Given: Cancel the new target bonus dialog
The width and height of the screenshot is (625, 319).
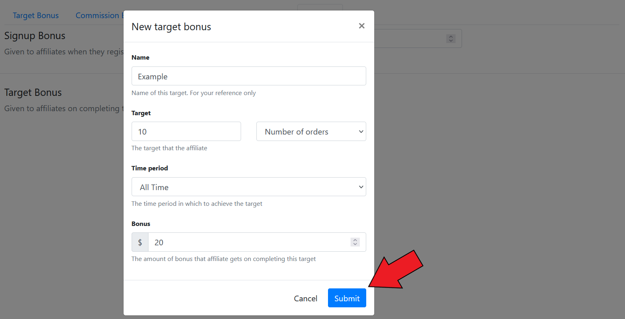Looking at the screenshot, I should [305, 298].
